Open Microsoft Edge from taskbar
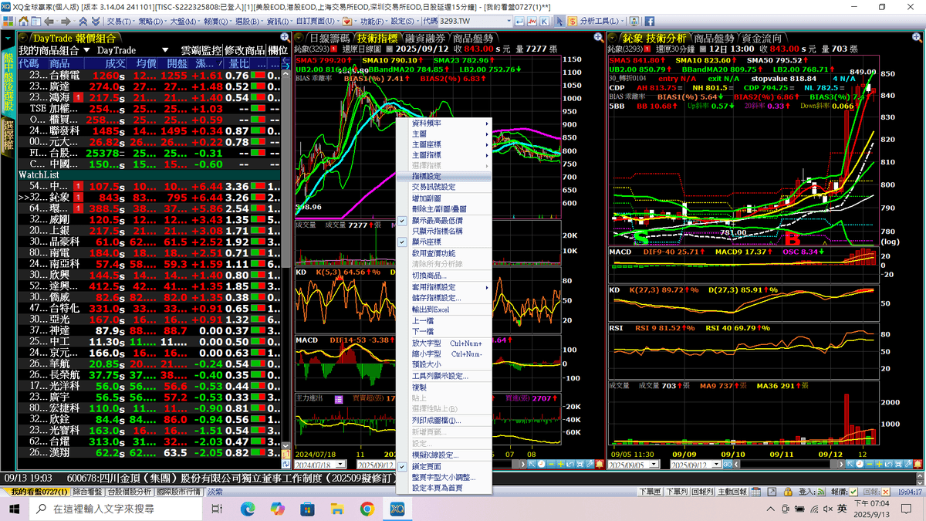 pos(248,509)
